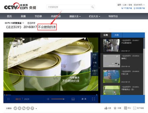Open the 直播 nav item

[23, 16]
